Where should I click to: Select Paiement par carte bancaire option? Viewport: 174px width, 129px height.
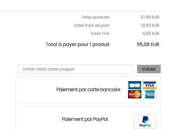pos(88,90)
